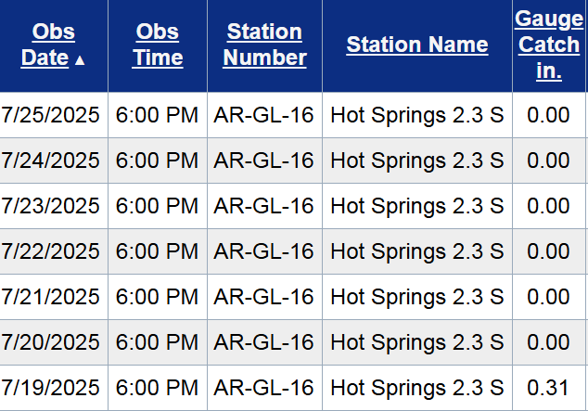Select the 7/25/2025 date cell
The height and width of the screenshot is (411, 588).
point(51,115)
